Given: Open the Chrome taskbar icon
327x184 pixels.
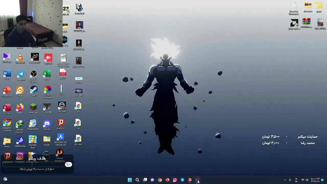Looking at the screenshot, I should click(160, 180).
